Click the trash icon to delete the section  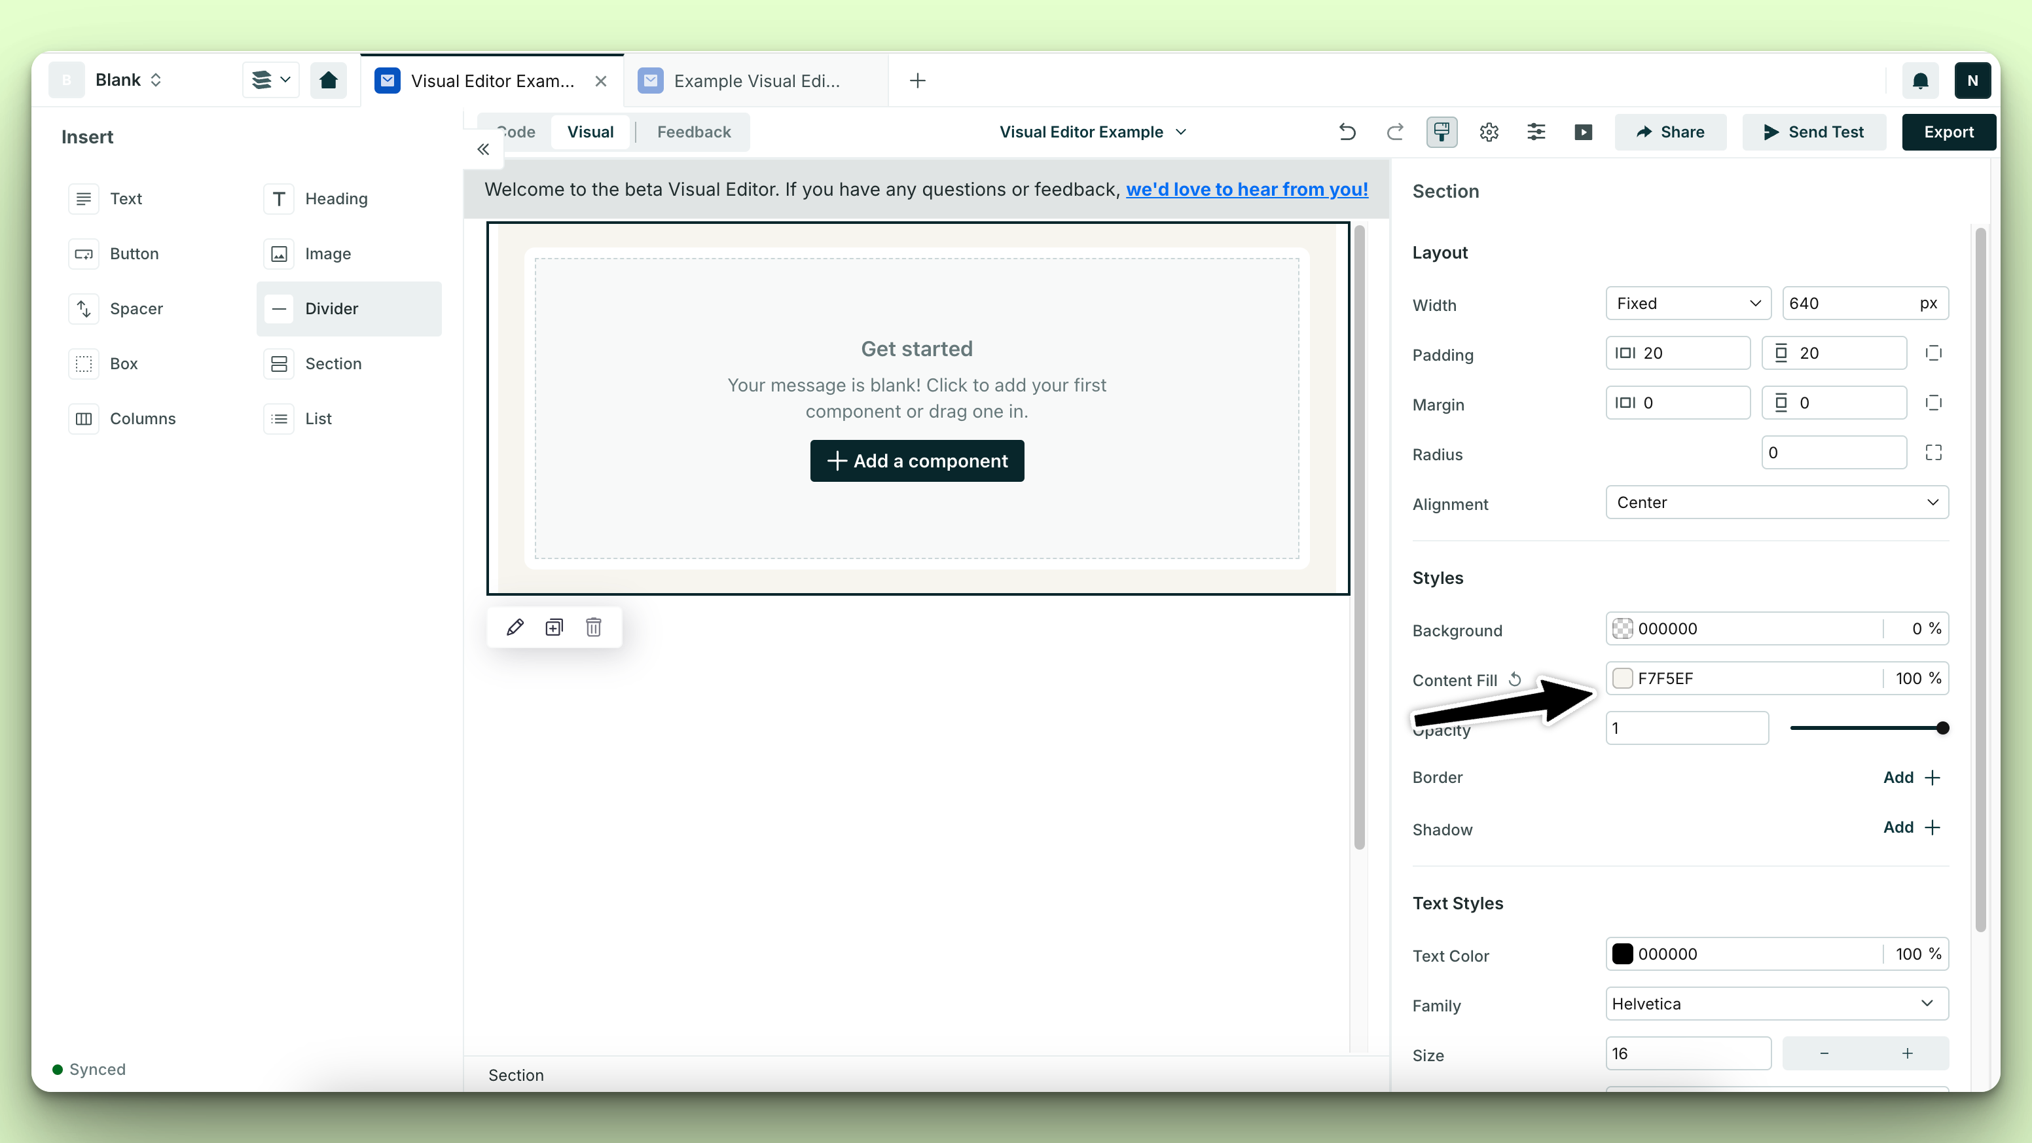(593, 627)
